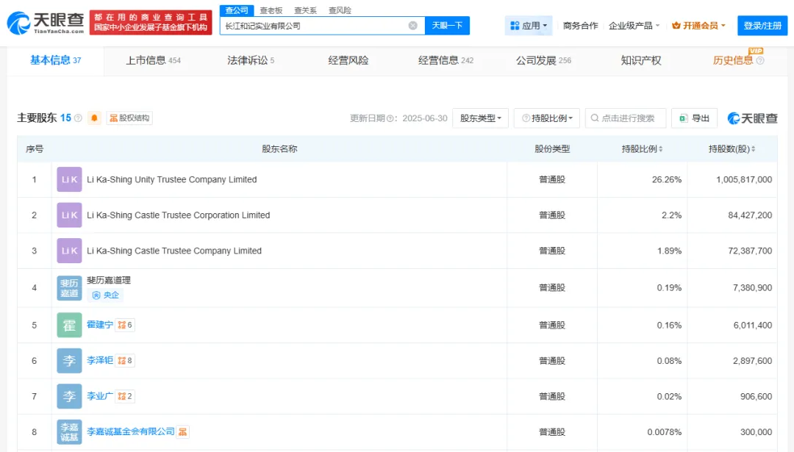
Task: Switch to the 上市信息 tab
Action: coord(153,60)
